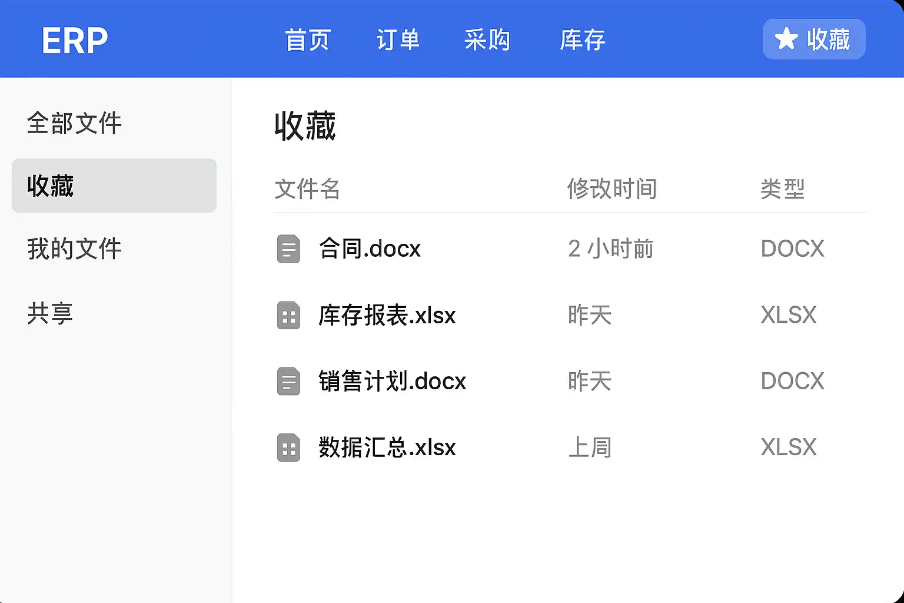The image size is (904, 603).
Task: Sort by the 修改时间 column header
Action: pos(611,189)
